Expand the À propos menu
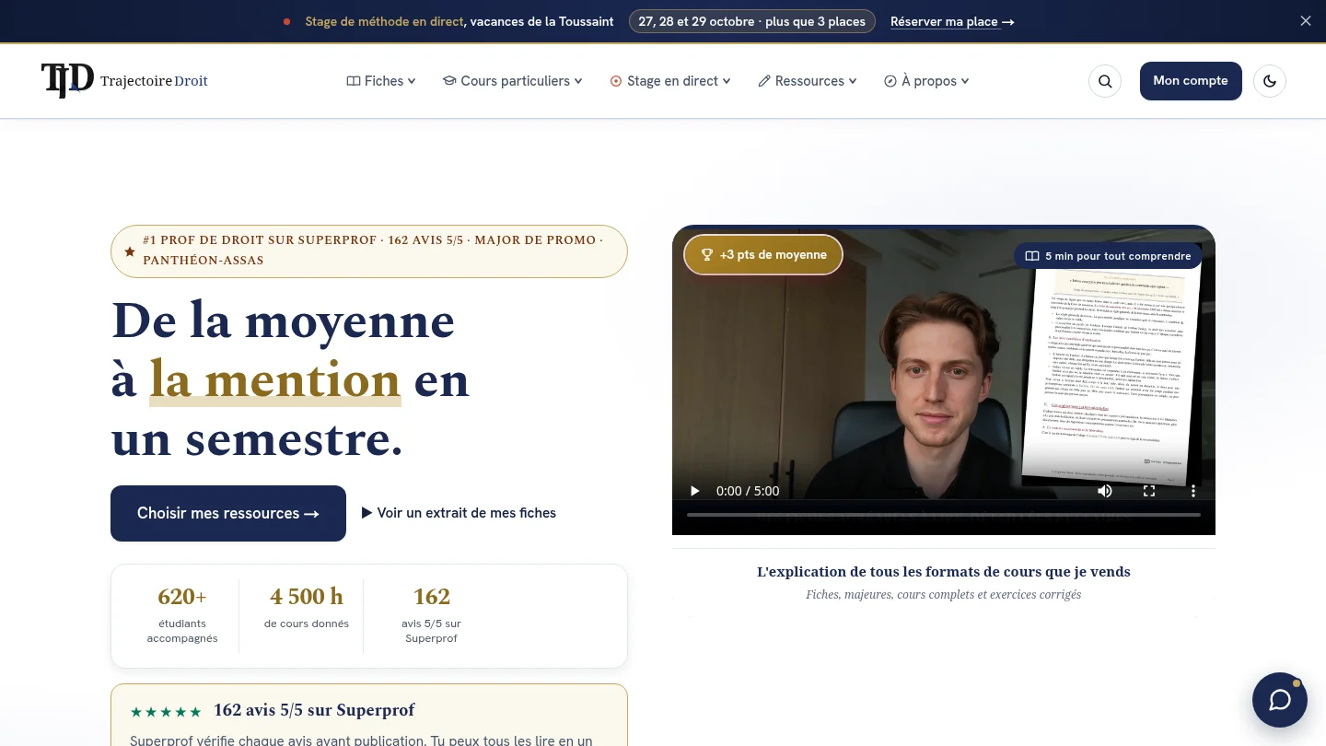 tap(926, 81)
